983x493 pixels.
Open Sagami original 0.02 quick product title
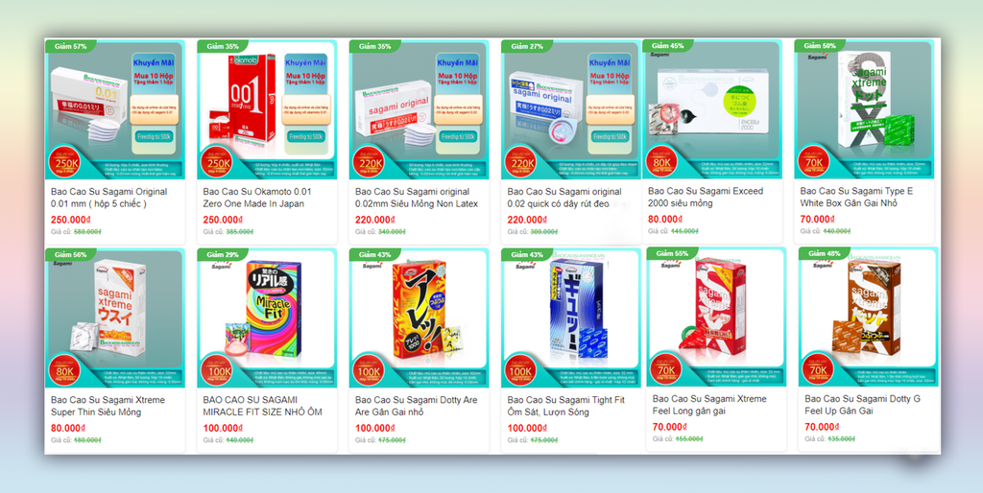(x=564, y=198)
